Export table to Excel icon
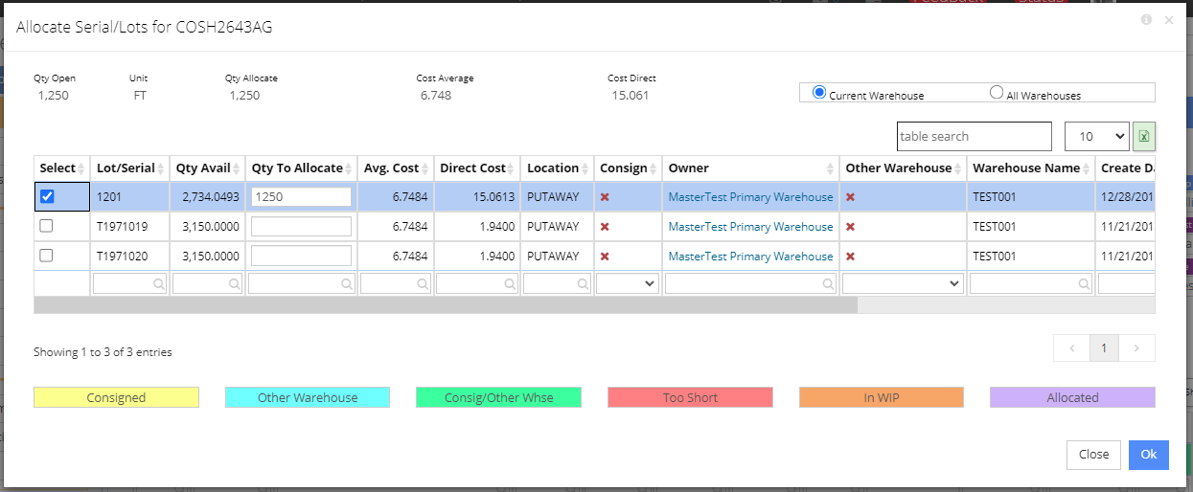The image size is (1193, 492). pos(1144,137)
